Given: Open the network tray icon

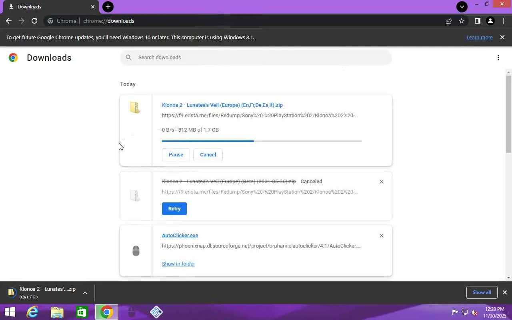Looking at the screenshot, I should click(465, 312).
